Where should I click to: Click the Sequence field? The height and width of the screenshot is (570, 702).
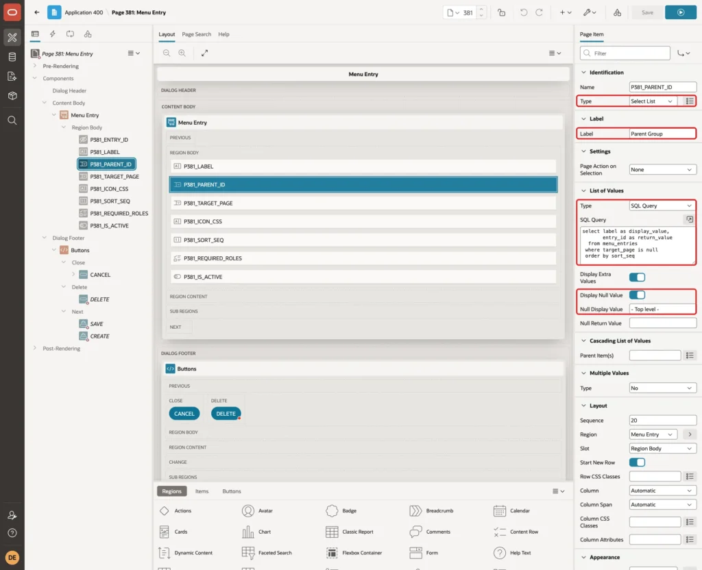click(x=663, y=420)
